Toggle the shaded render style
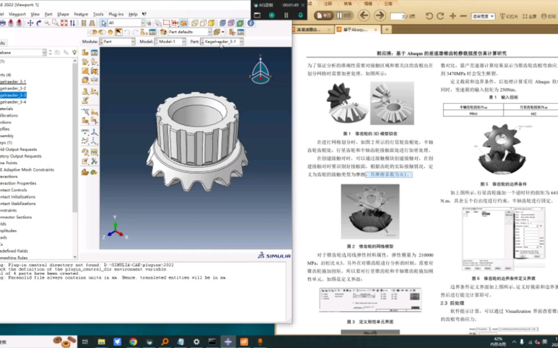Viewport: 558px width, 348px height. click(211, 23)
